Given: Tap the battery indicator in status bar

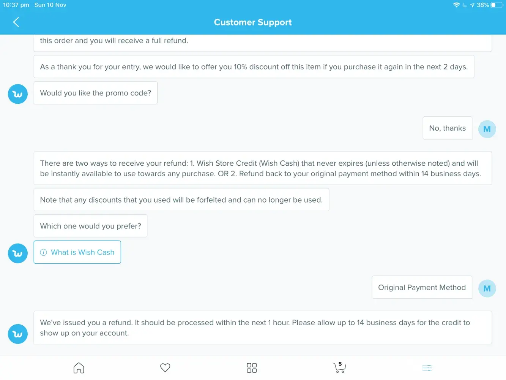Looking at the screenshot, I should tap(497, 5).
